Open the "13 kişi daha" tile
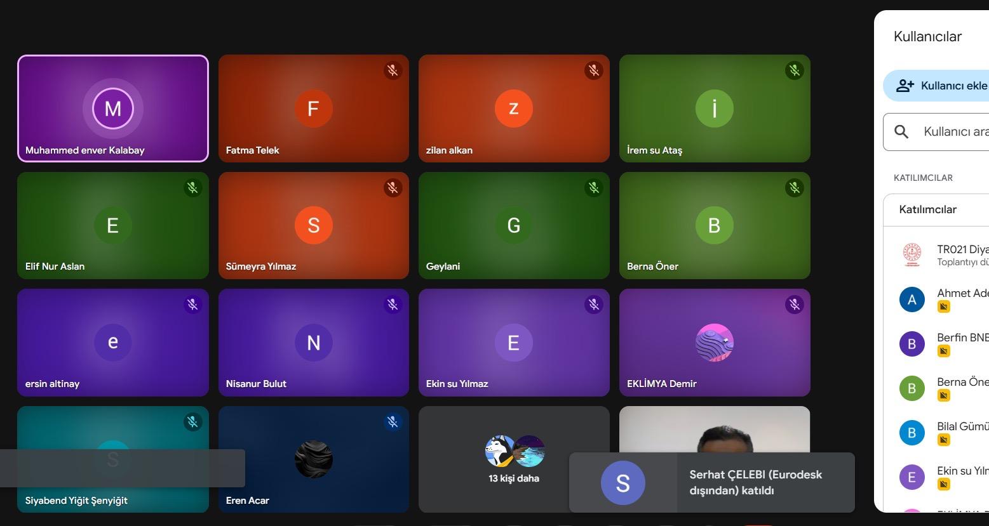The width and height of the screenshot is (989, 526). click(x=513, y=459)
